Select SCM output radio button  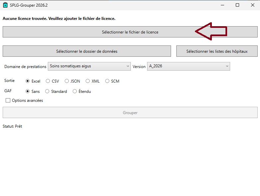coord(107,81)
